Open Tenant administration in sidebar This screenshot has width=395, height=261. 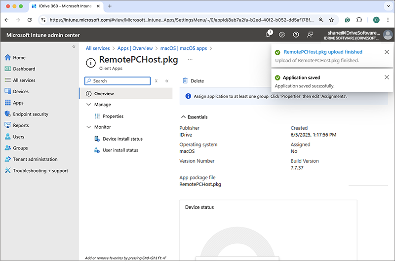[x=35, y=159]
